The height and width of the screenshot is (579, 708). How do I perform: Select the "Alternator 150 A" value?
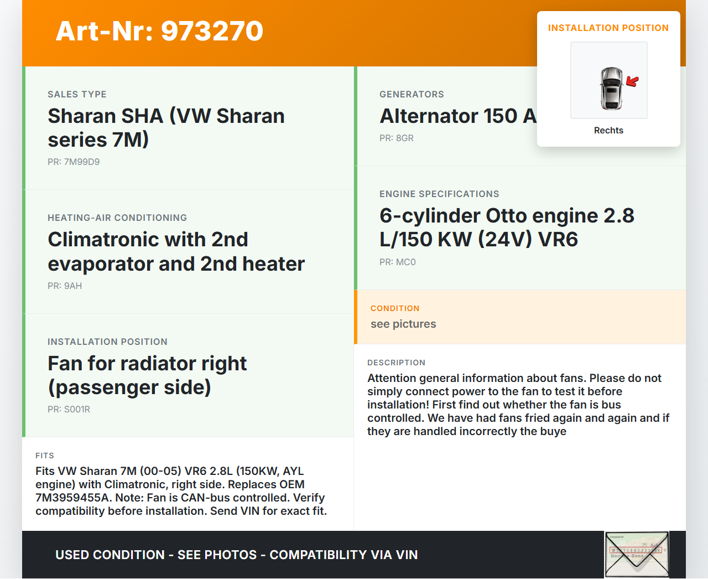click(x=458, y=116)
